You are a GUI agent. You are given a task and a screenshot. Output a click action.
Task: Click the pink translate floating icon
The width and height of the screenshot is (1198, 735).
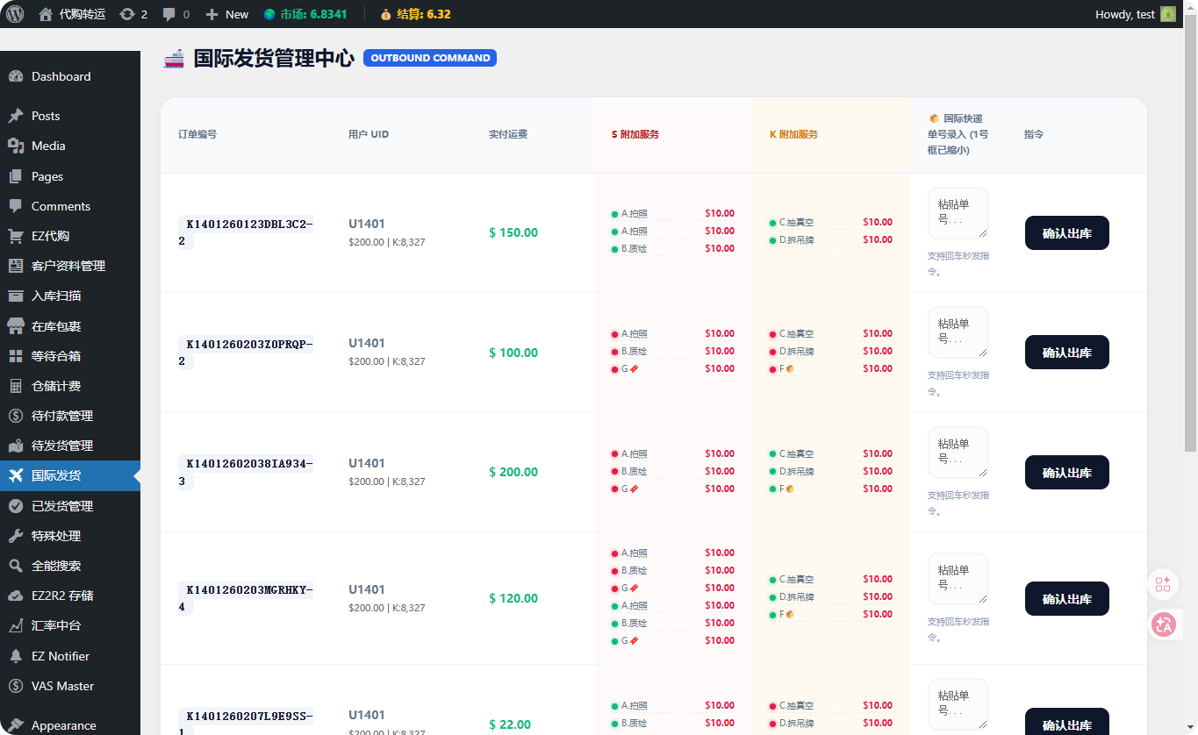[1164, 624]
